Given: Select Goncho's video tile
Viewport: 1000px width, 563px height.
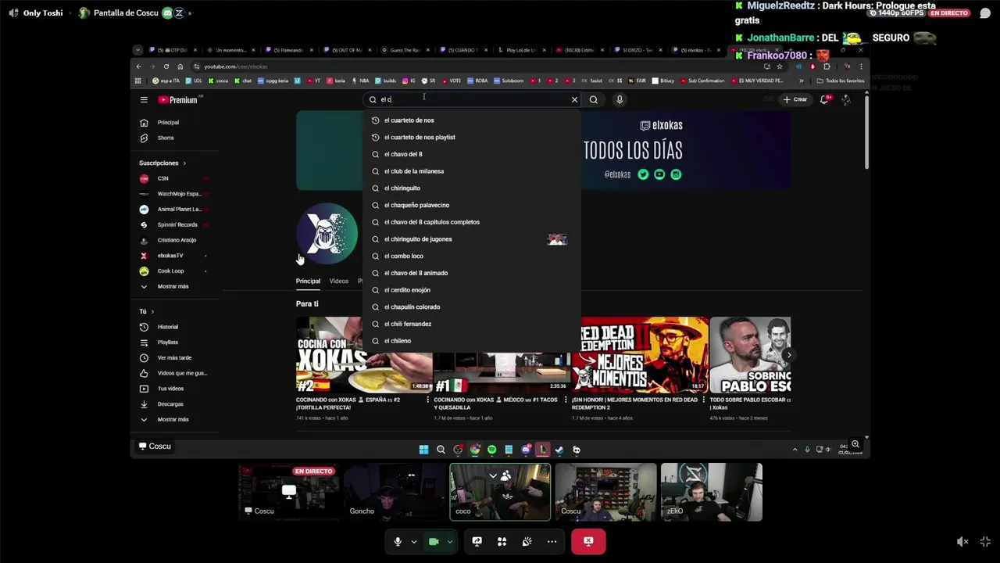Looking at the screenshot, I should 394,492.
